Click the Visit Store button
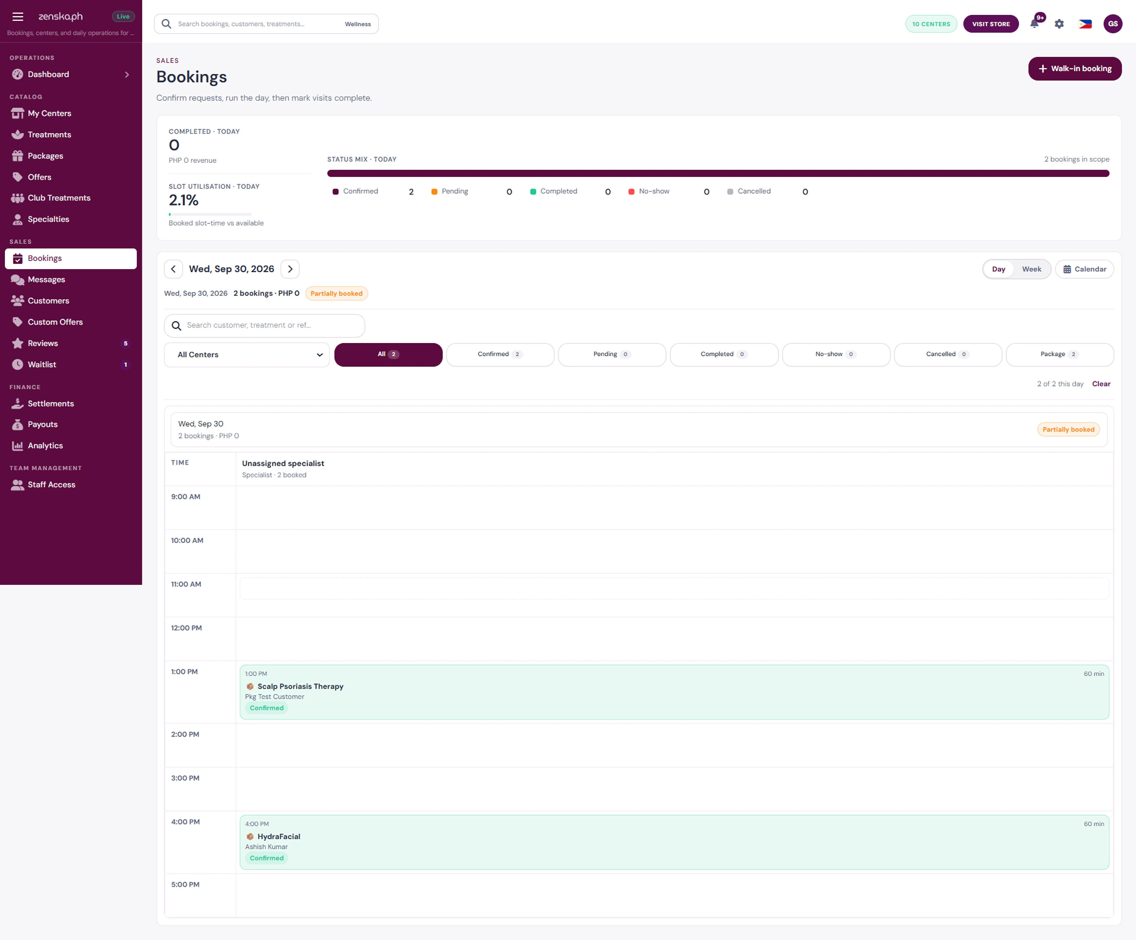 click(x=990, y=24)
